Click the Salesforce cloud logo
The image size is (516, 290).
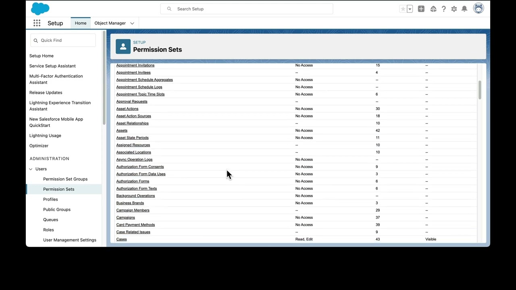coord(40,8)
